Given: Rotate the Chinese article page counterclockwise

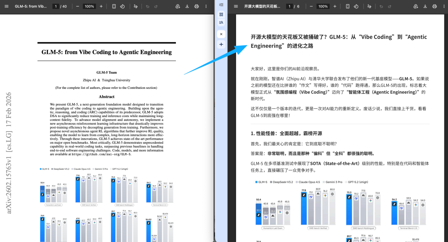Looking at the screenshot, I should pyautogui.click(x=355, y=6).
